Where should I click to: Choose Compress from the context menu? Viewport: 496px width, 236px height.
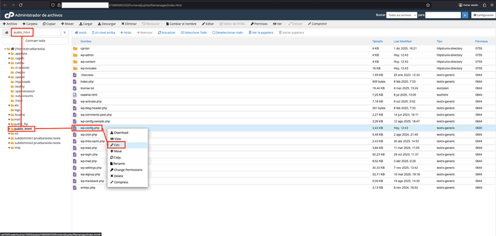[x=128, y=182]
